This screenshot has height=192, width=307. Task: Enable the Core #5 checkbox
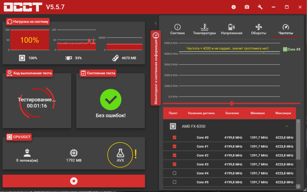pos(174,182)
